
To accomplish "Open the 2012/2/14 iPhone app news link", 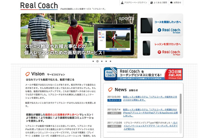I will pos(150,113).
